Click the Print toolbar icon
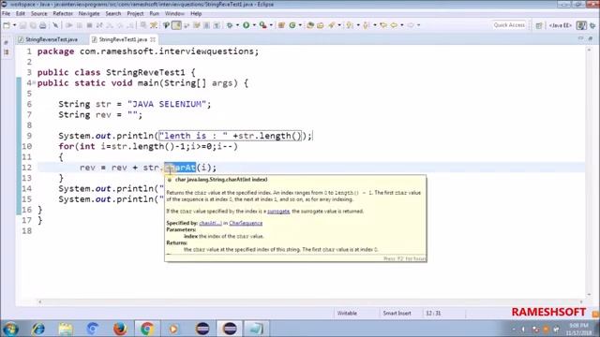The width and height of the screenshot is (600, 337). point(43,25)
